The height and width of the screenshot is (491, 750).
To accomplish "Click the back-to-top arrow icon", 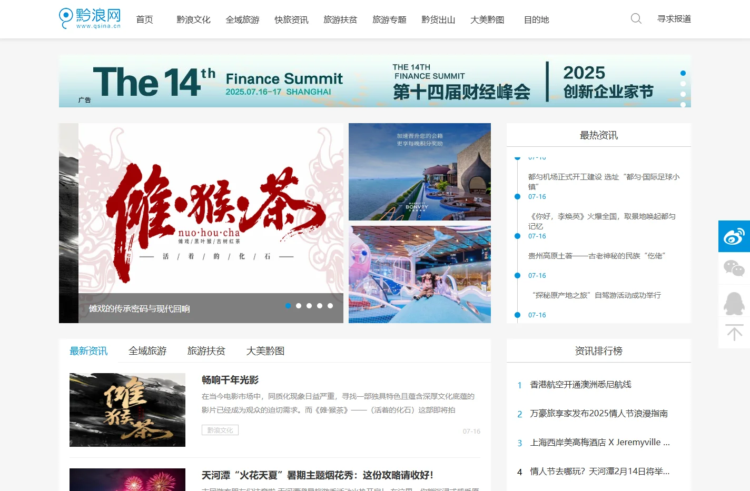I will point(734,333).
